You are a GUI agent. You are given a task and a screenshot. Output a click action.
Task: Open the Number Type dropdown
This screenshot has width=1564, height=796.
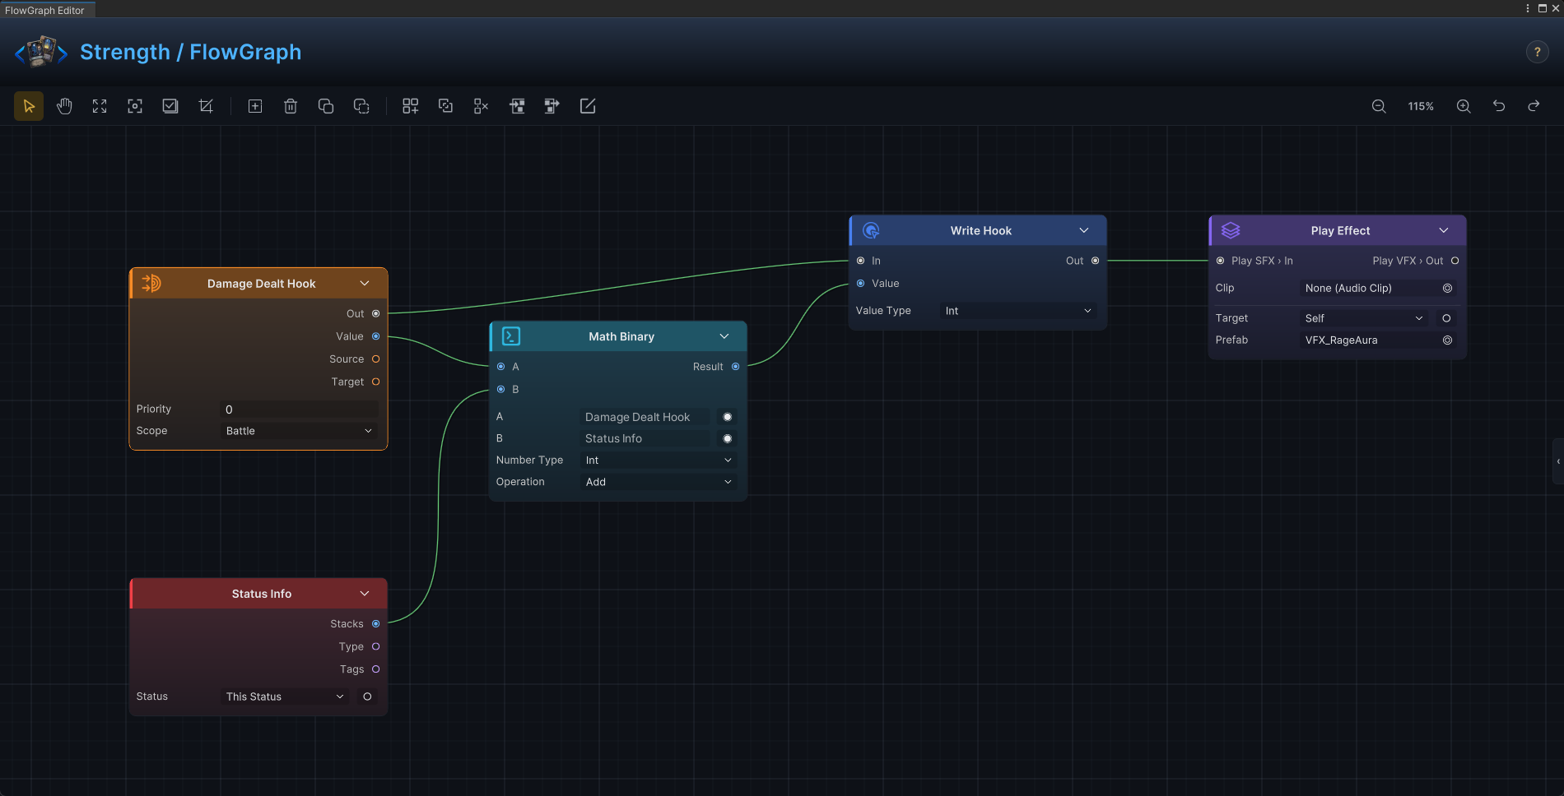point(659,460)
